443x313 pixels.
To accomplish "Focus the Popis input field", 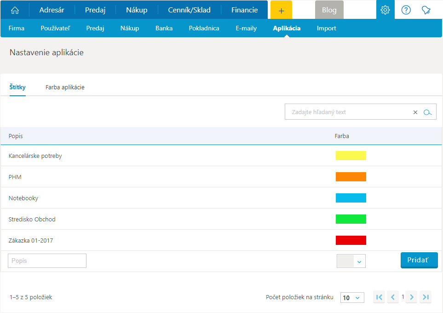I will (47, 261).
